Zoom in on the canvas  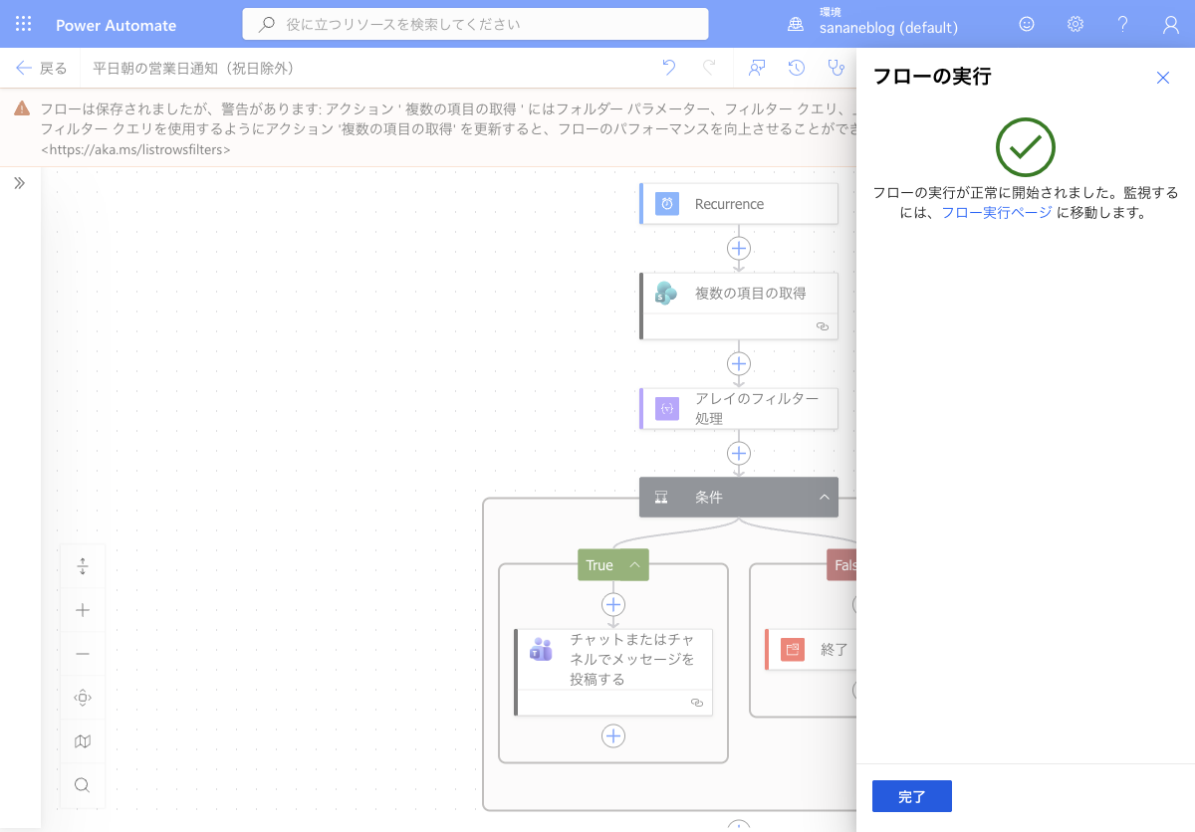click(83, 610)
